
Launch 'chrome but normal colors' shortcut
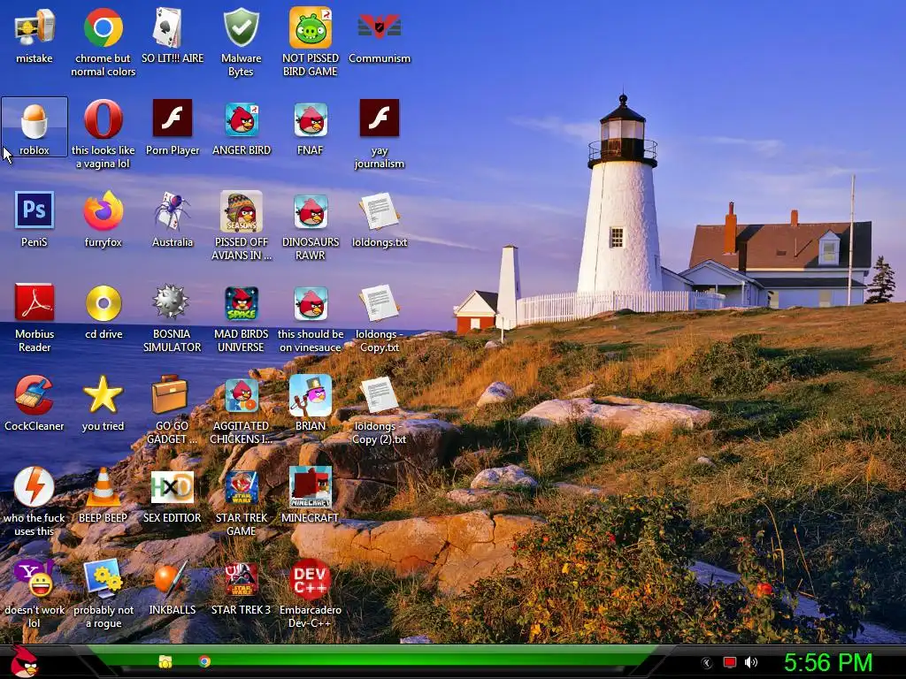(103, 27)
